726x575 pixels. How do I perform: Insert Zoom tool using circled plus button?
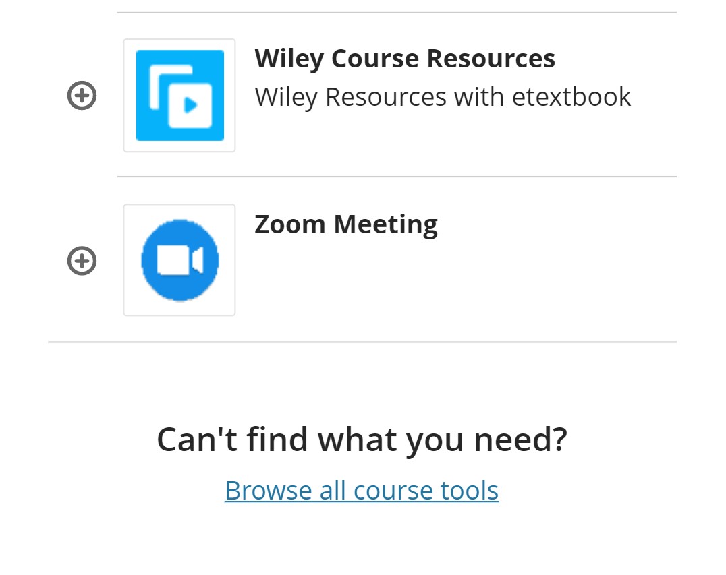coord(82,261)
